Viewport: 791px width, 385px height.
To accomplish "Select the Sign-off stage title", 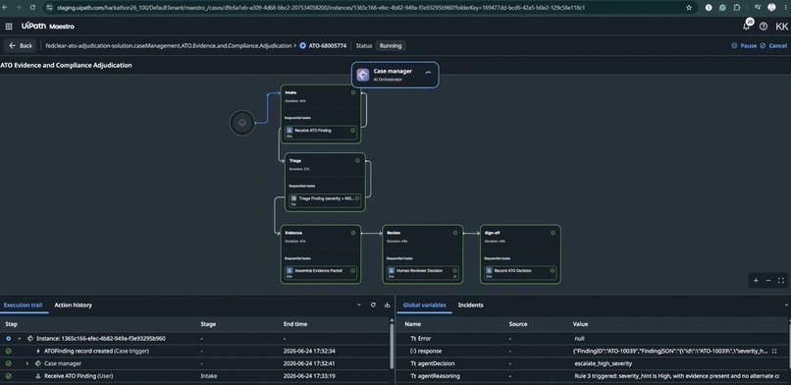I will pos(493,233).
